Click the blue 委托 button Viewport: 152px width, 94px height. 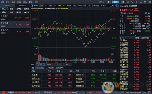115,2
